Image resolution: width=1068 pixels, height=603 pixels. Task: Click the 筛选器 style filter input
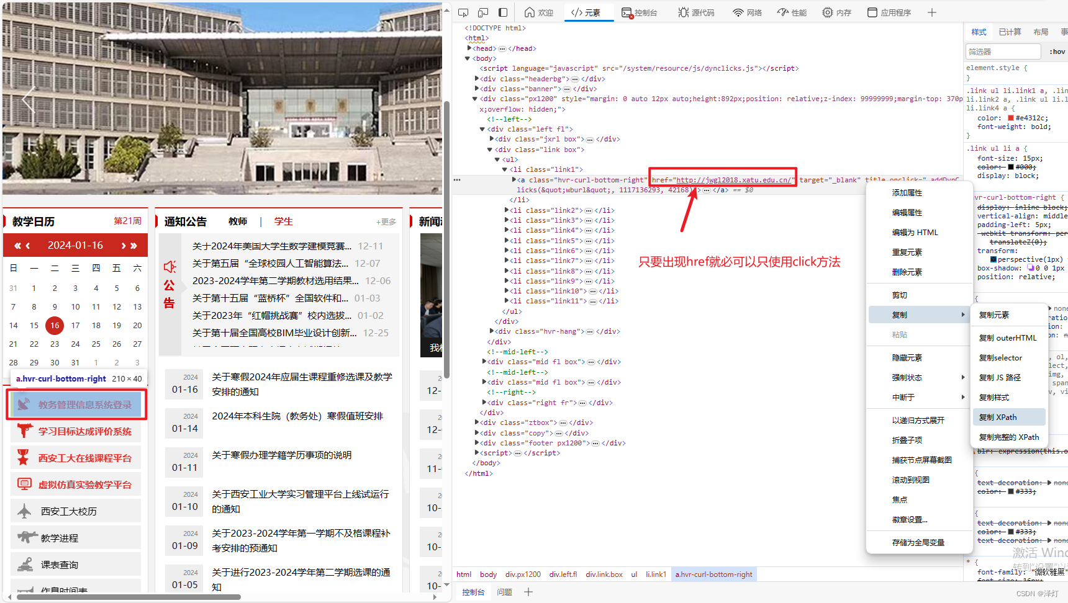[x=1003, y=51]
